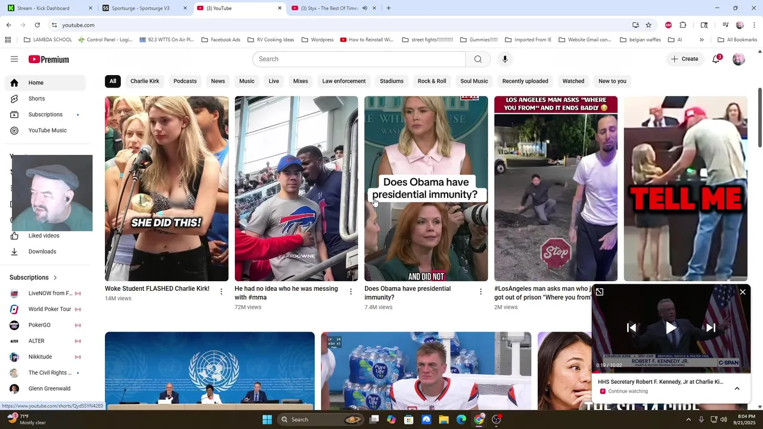Show more bookmarks overflow chevron
This screenshot has width=763, height=429.
point(702,40)
